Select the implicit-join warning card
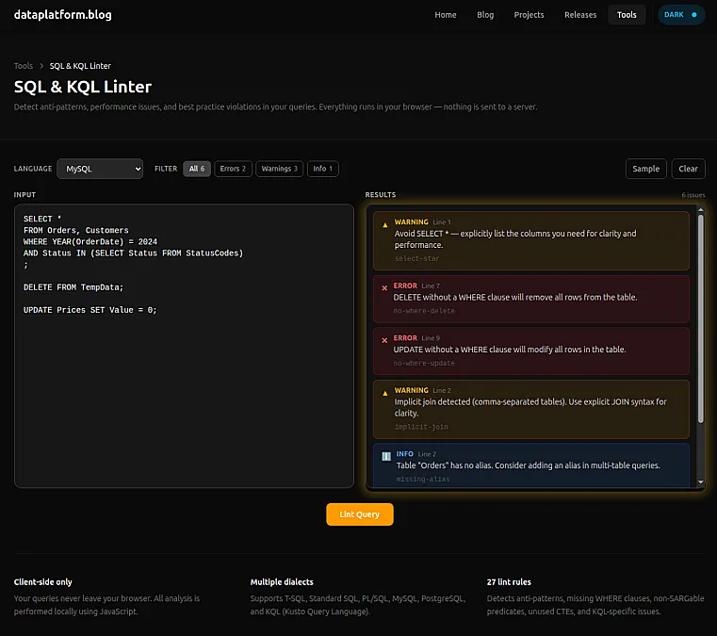Screen dimensions: 717x636 [530, 409]
